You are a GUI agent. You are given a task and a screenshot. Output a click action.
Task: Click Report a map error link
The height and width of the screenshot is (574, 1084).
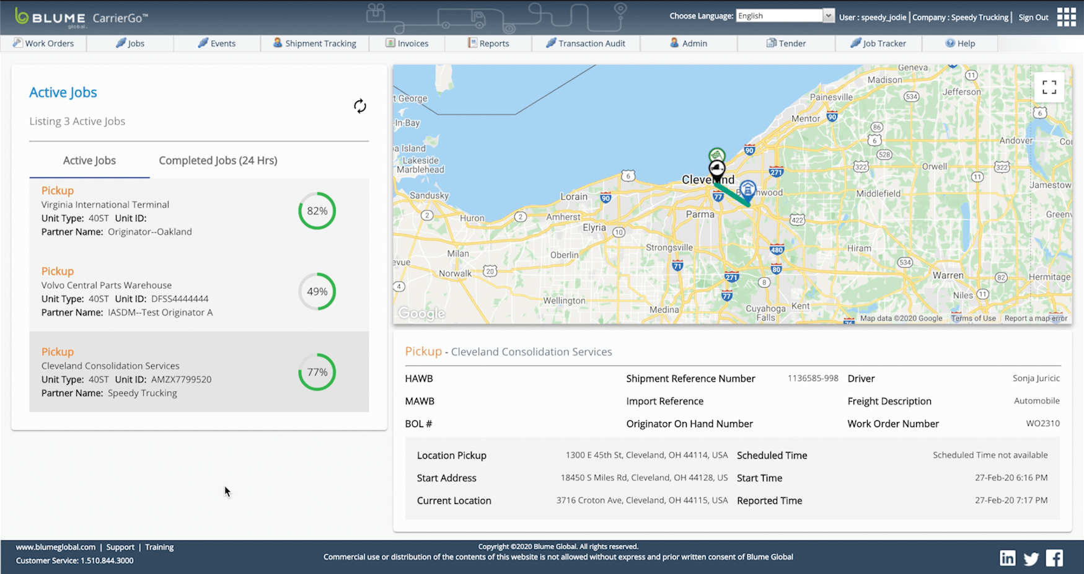coord(1036,318)
